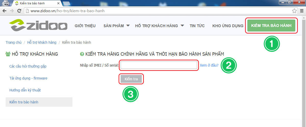The height and width of the screenshot is (127, 306).
Task: Open Các câu hỏi thường gặp sidebar link
Action: point(28,66)
